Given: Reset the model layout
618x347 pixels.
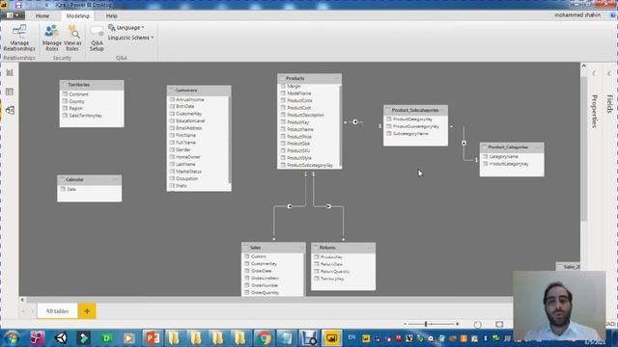Looking at the screenshot, I should [x=477, y=324].
